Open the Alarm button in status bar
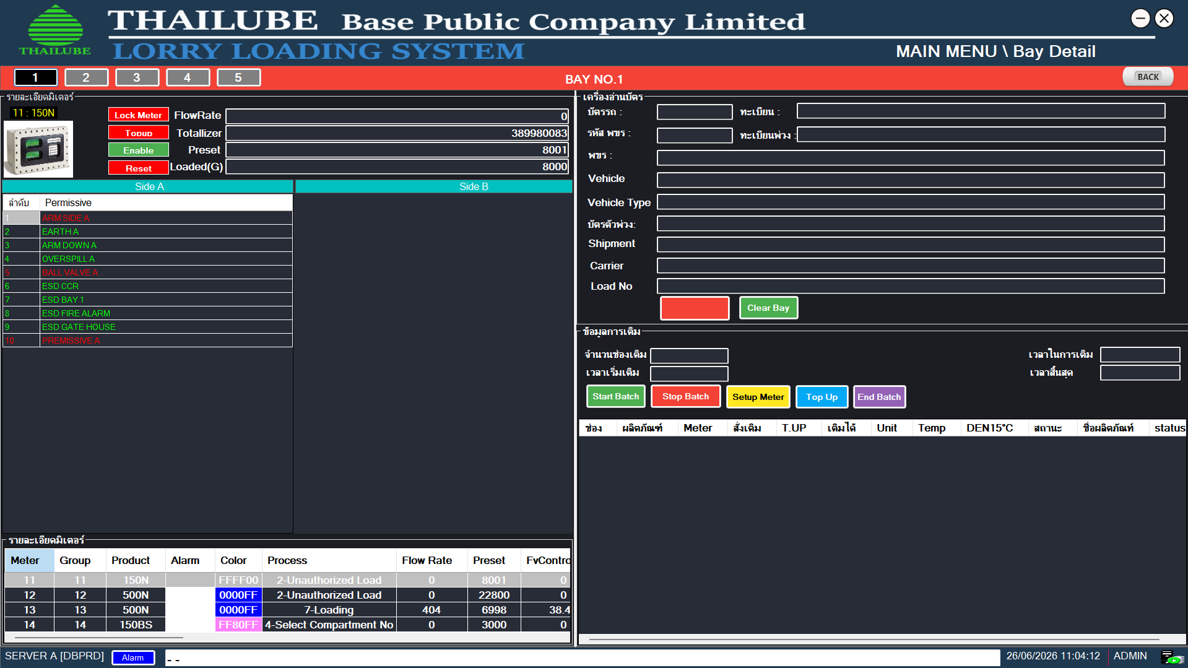 point(132,657)
